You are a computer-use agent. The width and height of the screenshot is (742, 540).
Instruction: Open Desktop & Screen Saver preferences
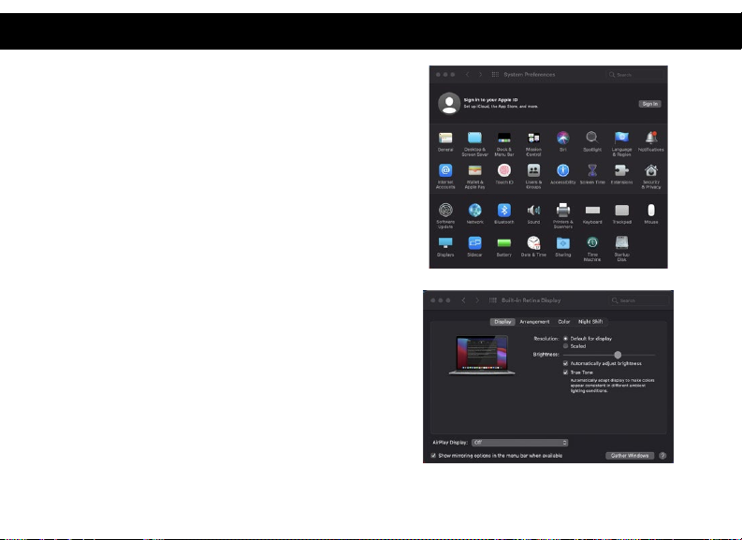pos(474,144)
